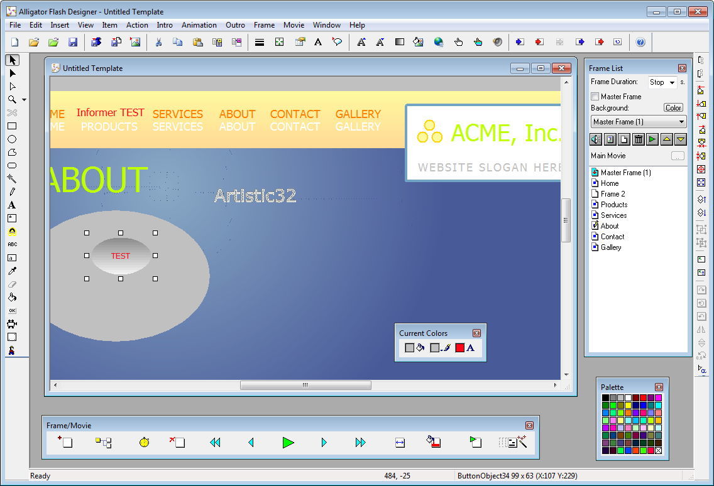Image resolution: width=714 pixels, height=486 pixels.
Task: Open the Animation menu
Action: pyautogui.click(x=199, y=25)
